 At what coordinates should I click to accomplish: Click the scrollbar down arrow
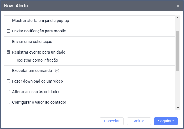[178, 108]
